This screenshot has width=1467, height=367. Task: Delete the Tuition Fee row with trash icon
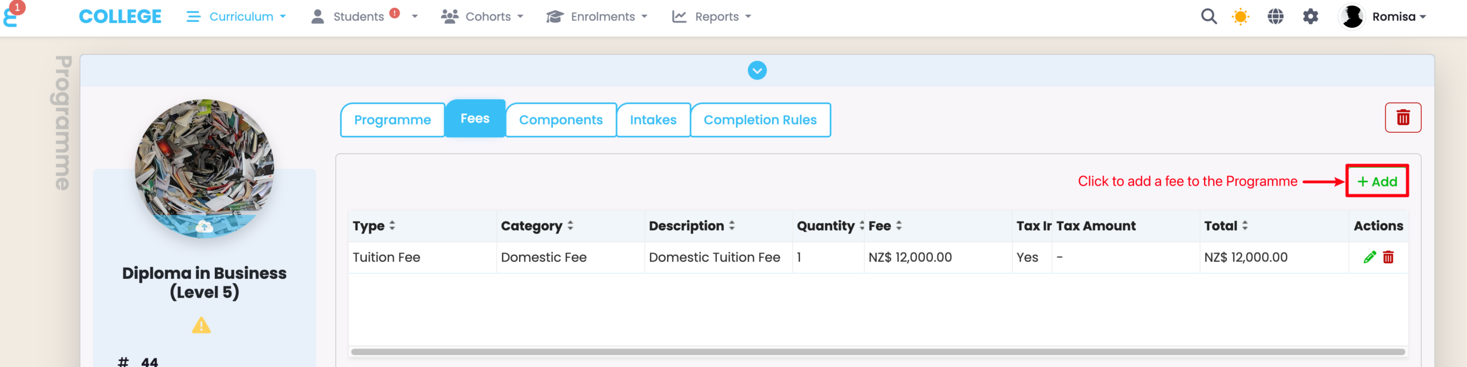pos(1388,257)
